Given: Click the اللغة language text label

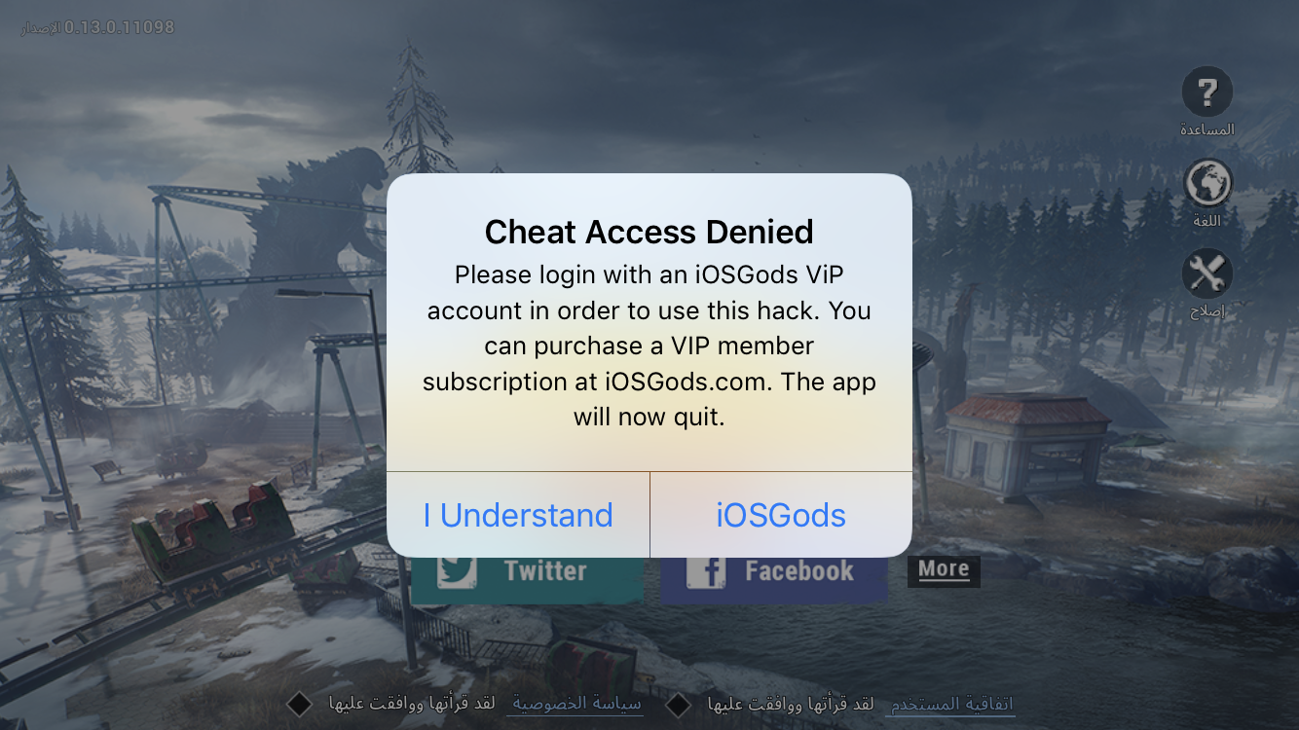Looking at the screenshot, I should [1207, 220].
